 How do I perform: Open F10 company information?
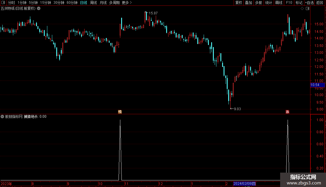(289, 3)
